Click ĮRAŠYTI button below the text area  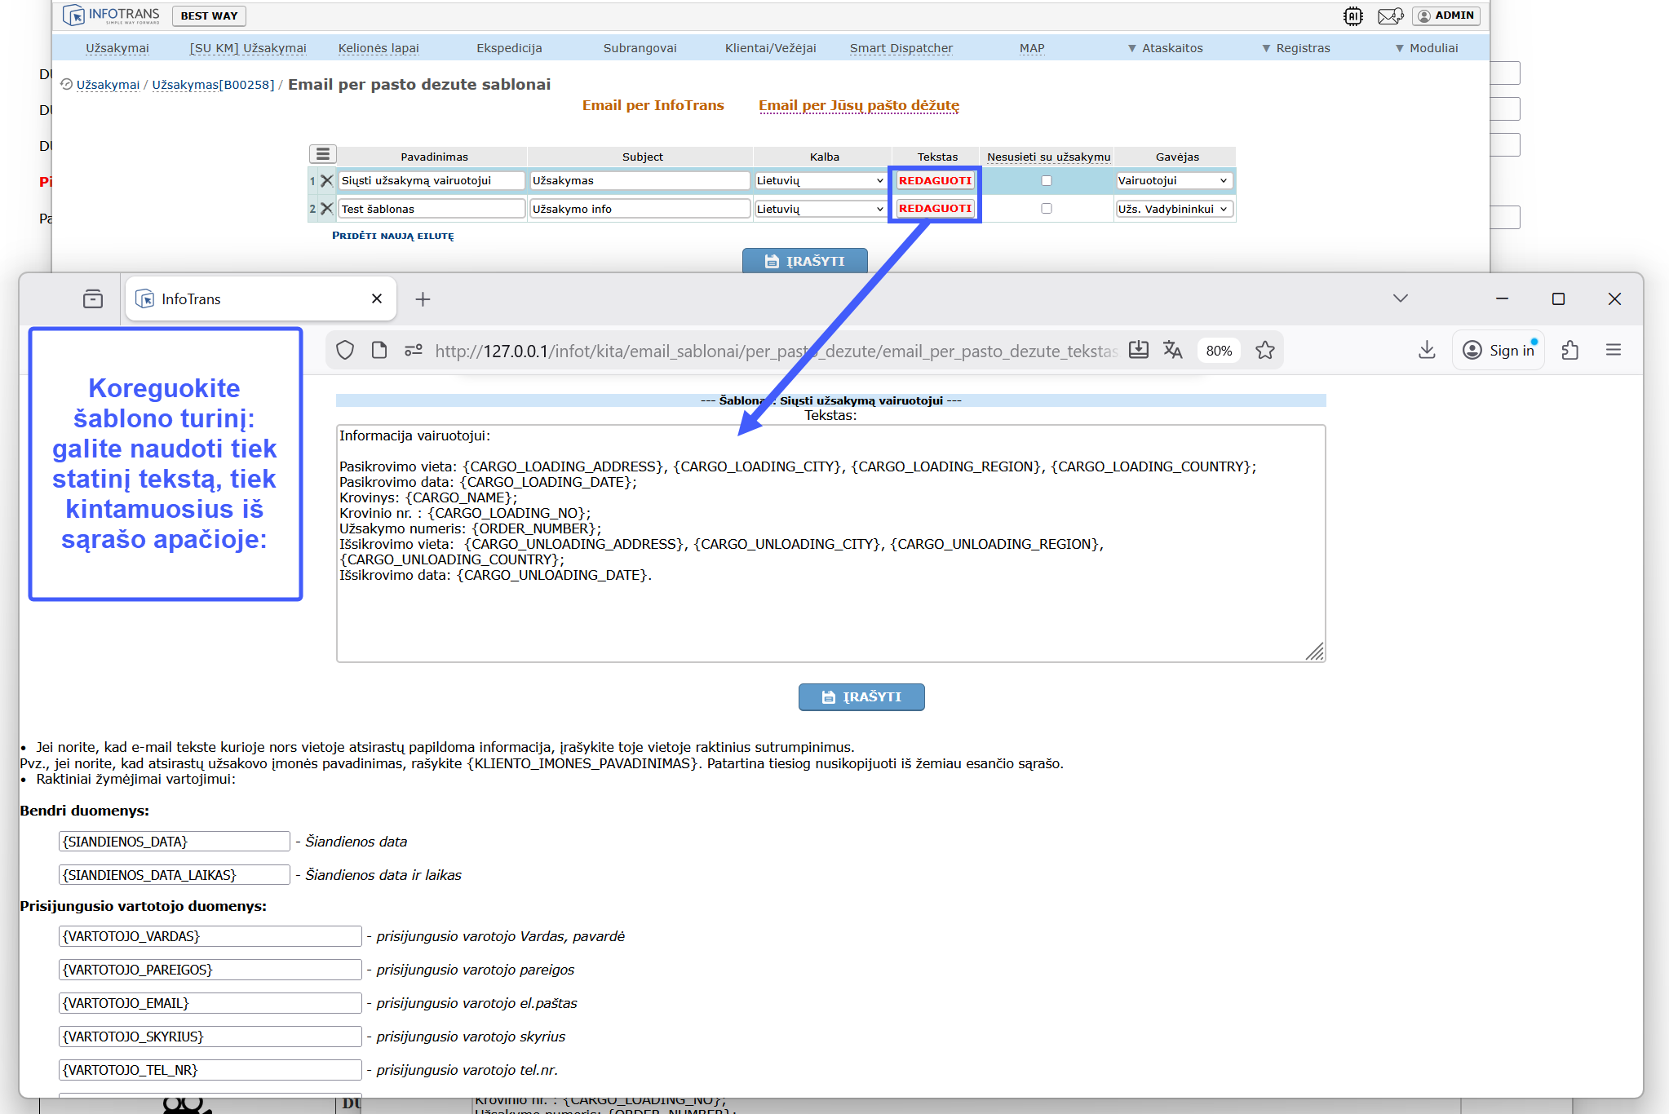coord(861,697)
